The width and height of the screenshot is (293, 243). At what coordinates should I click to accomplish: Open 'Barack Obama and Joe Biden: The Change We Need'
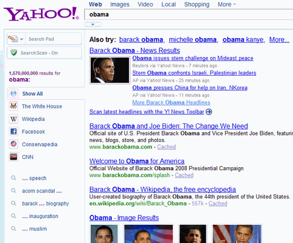pyautogui.click(x=169, y=126)
